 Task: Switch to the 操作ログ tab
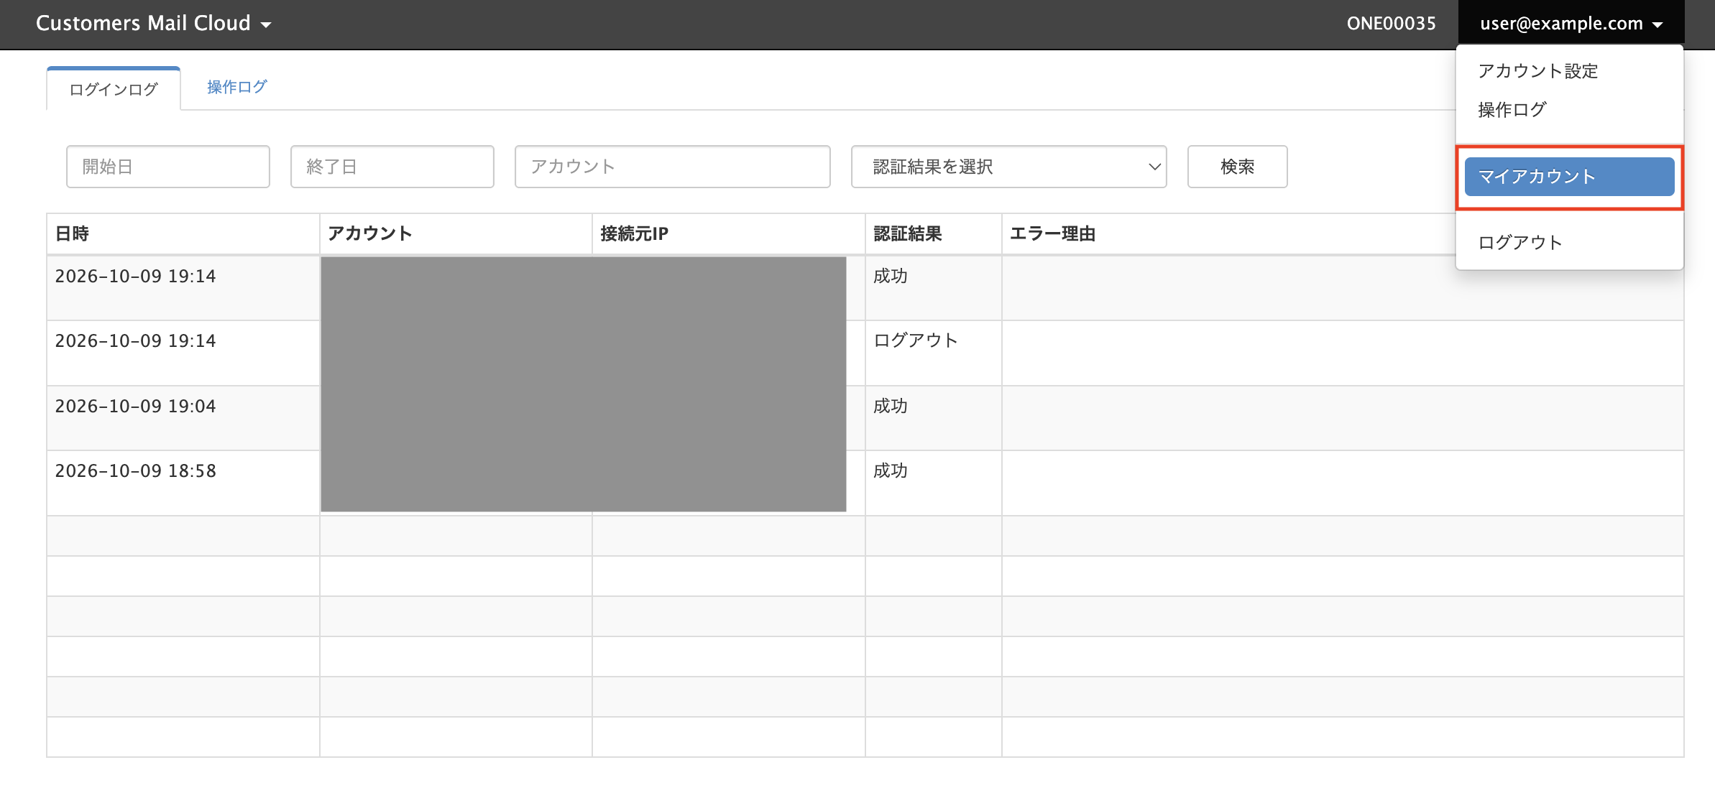pyautogui.click(x=237, y=87)
